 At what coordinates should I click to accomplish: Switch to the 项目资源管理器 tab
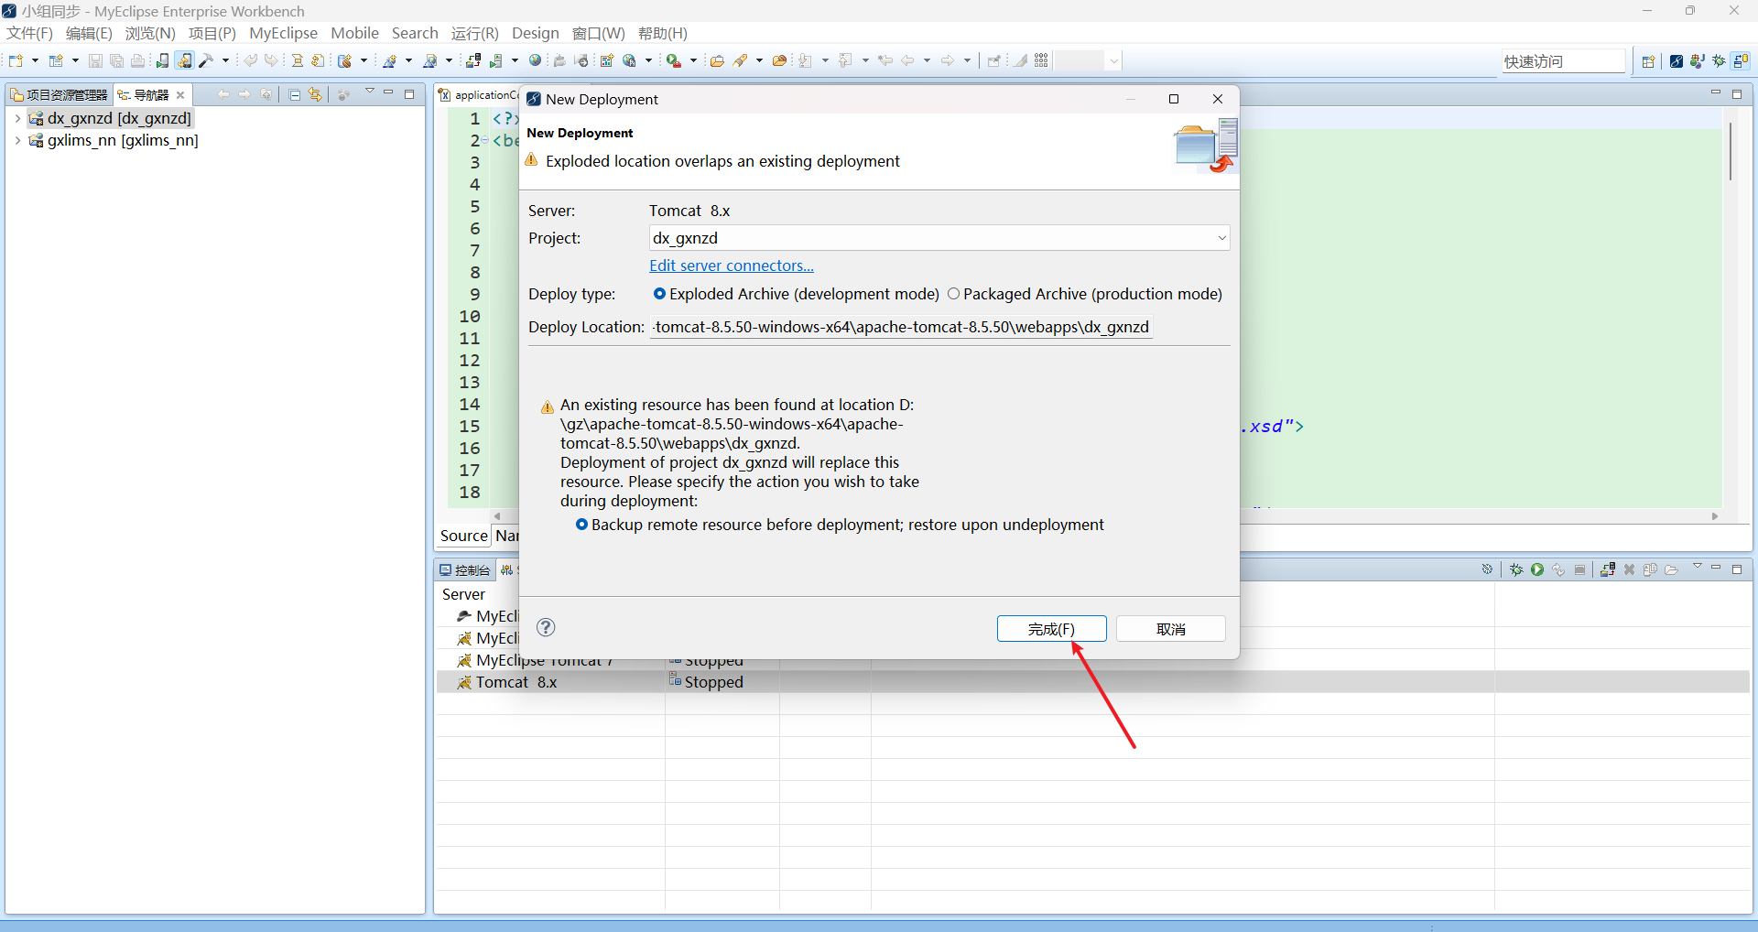point(59,94)
